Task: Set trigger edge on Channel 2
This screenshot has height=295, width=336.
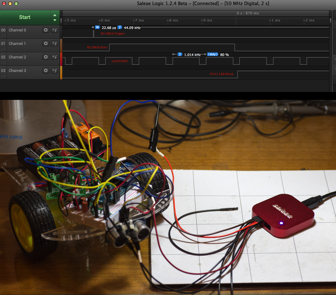Action: 55,57
